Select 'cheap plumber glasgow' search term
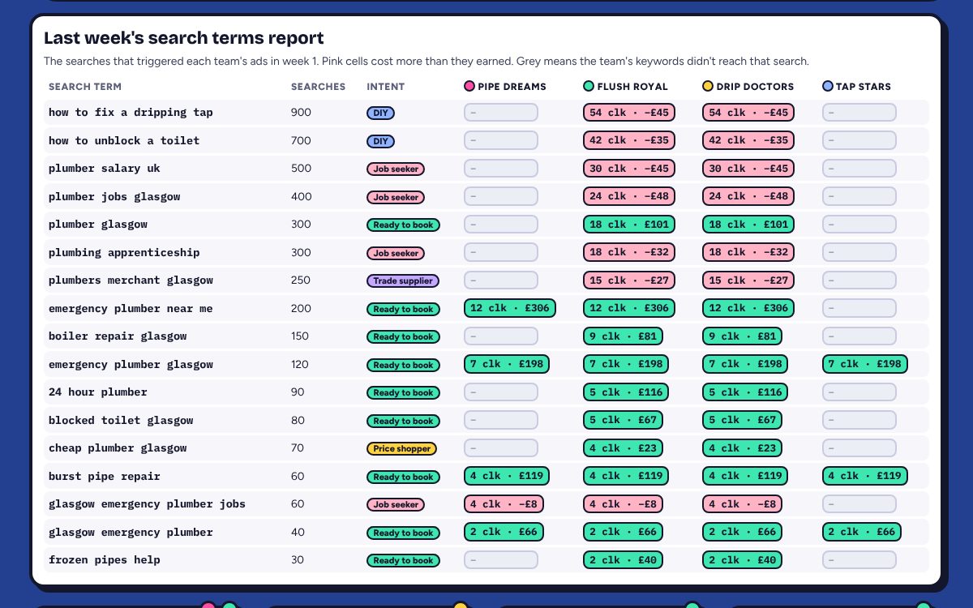 click(118, 448)
